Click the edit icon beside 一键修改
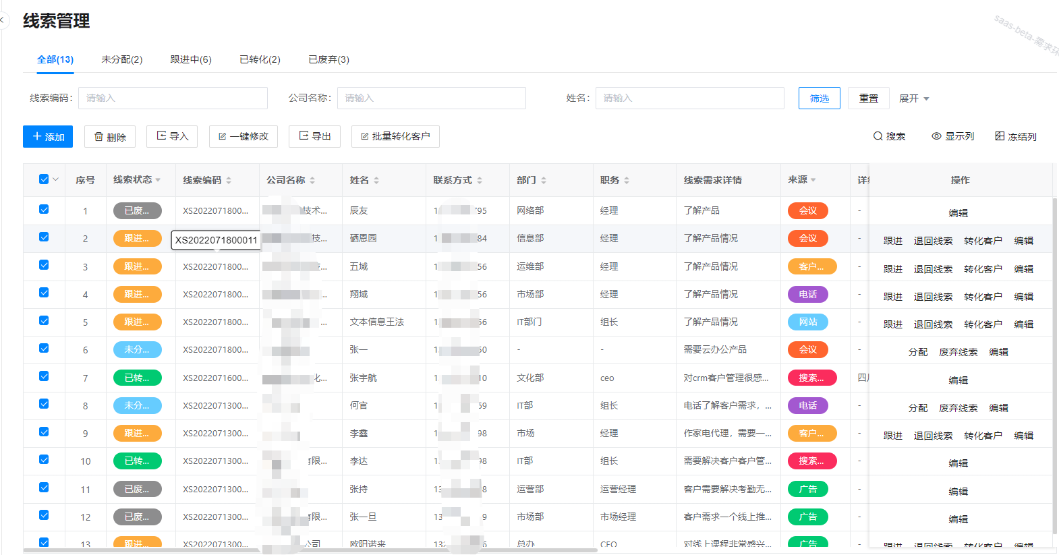This screenshot has width=1059, height=555. [222, 136]
